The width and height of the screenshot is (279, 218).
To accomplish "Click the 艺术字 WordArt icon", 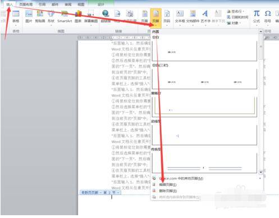I will (205, 17).
